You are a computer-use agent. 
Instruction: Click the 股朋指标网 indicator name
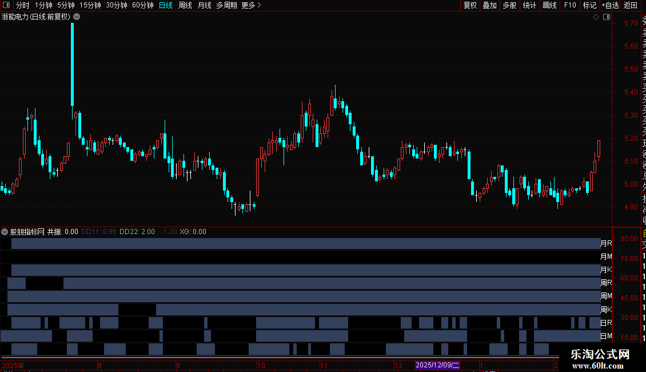[x=27, y=232]
